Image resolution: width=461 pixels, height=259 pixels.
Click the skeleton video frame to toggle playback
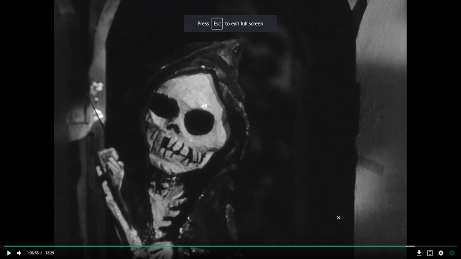pos(230,129)
